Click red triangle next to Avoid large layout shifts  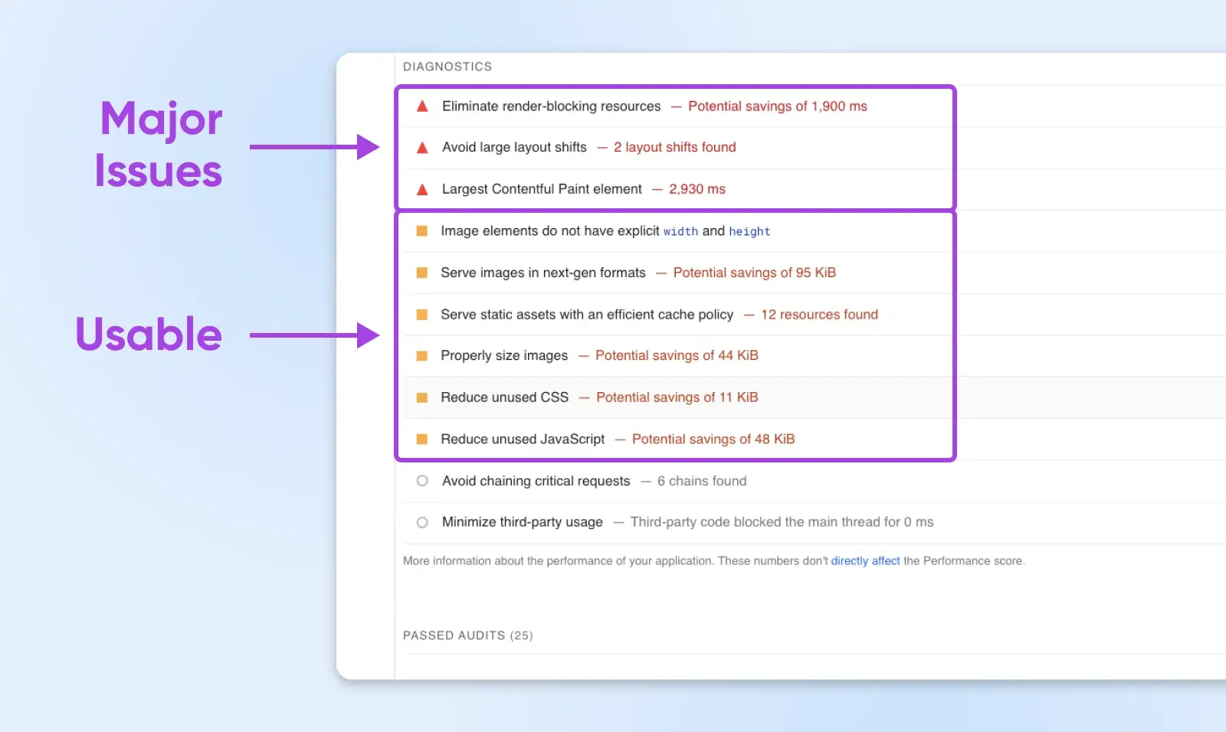(x=422, y=148)
